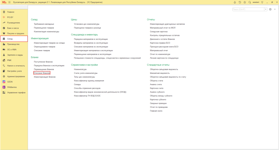Click the Зарплата и кадры person icon
Viewport: 279px width, 150px height.
[x=4, y=55]
